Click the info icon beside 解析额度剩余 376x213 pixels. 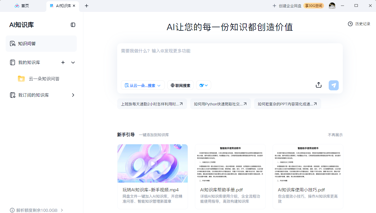click(12, 210)
